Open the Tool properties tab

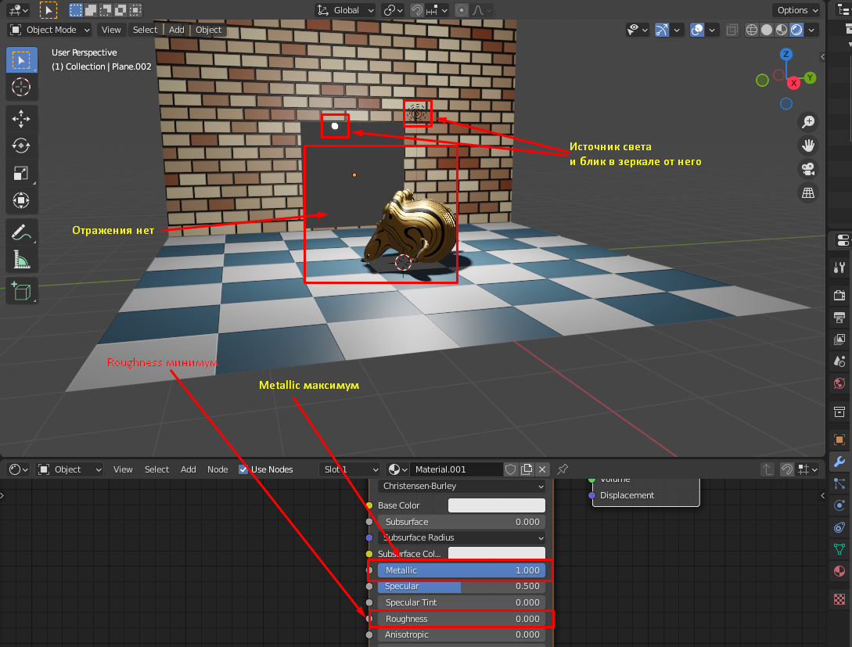click(839, 268)
